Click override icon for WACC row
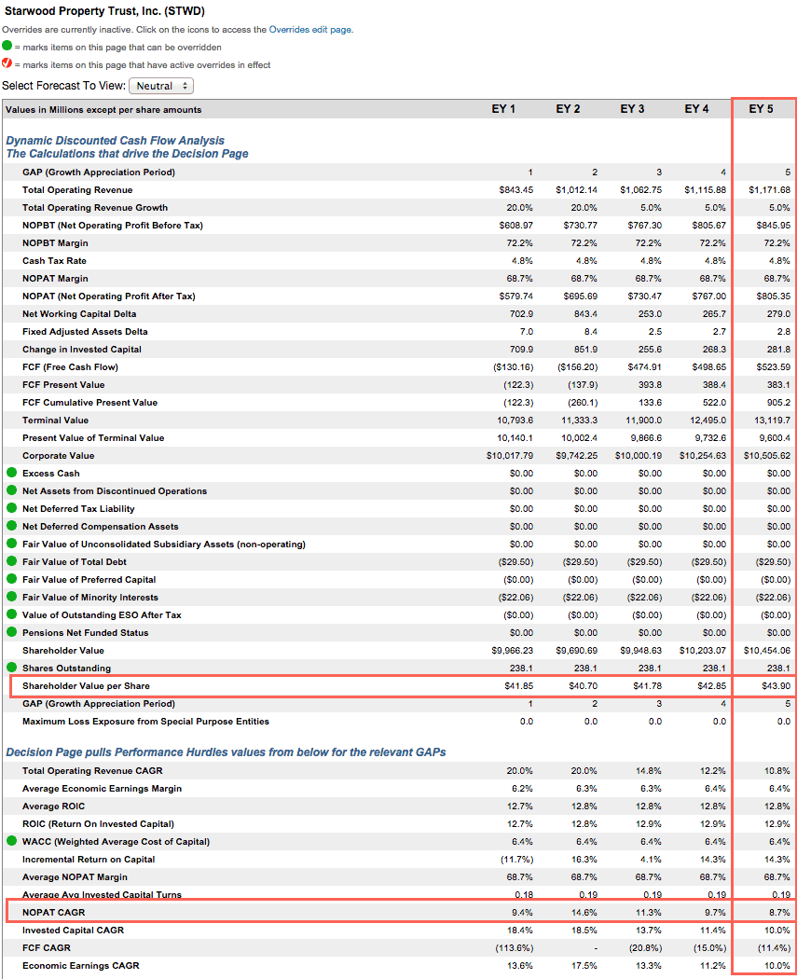This screenshot has height=979, width=797. pyautogui.click(x=11, y=841)
